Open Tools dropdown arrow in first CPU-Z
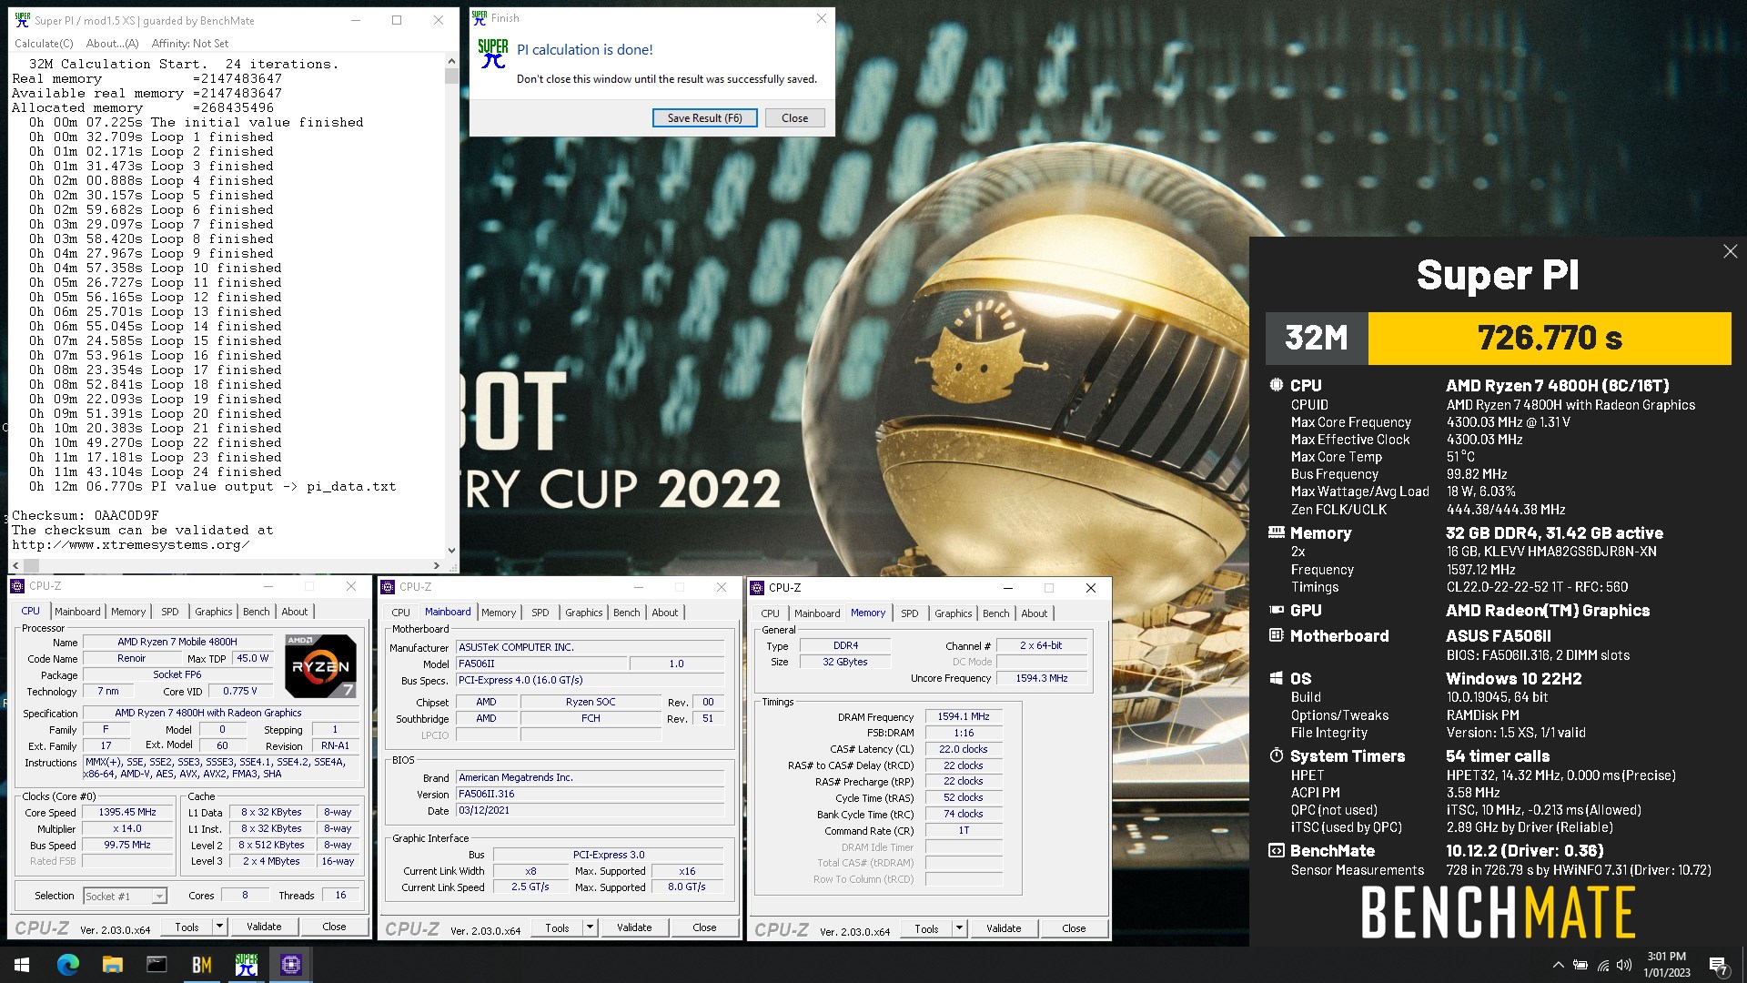 pos(219,927)
